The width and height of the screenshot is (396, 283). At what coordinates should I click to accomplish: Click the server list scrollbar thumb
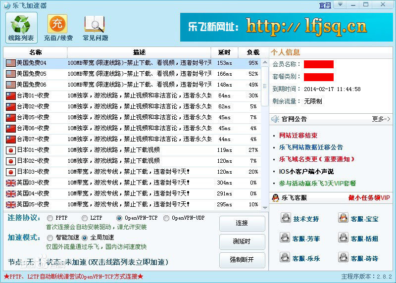click(265, 86)
